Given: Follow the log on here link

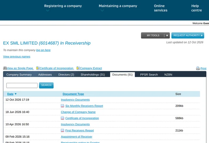Looking at the screenshot, I should pyautogui.click(x=43, y=50).
